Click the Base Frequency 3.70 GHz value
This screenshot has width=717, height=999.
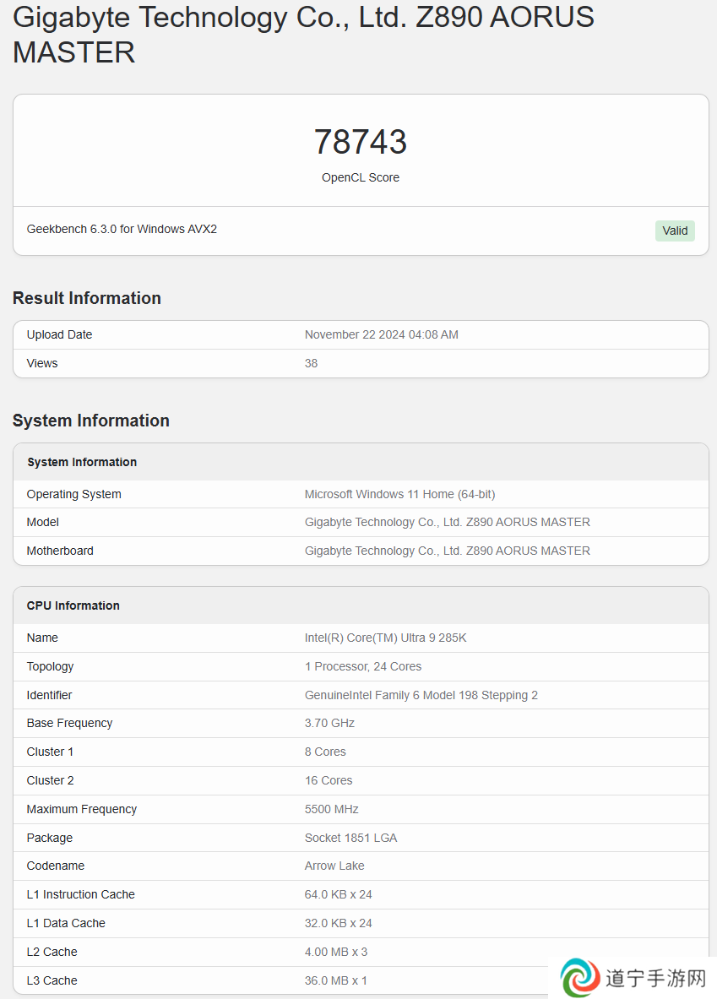click(x=329, y=723)
